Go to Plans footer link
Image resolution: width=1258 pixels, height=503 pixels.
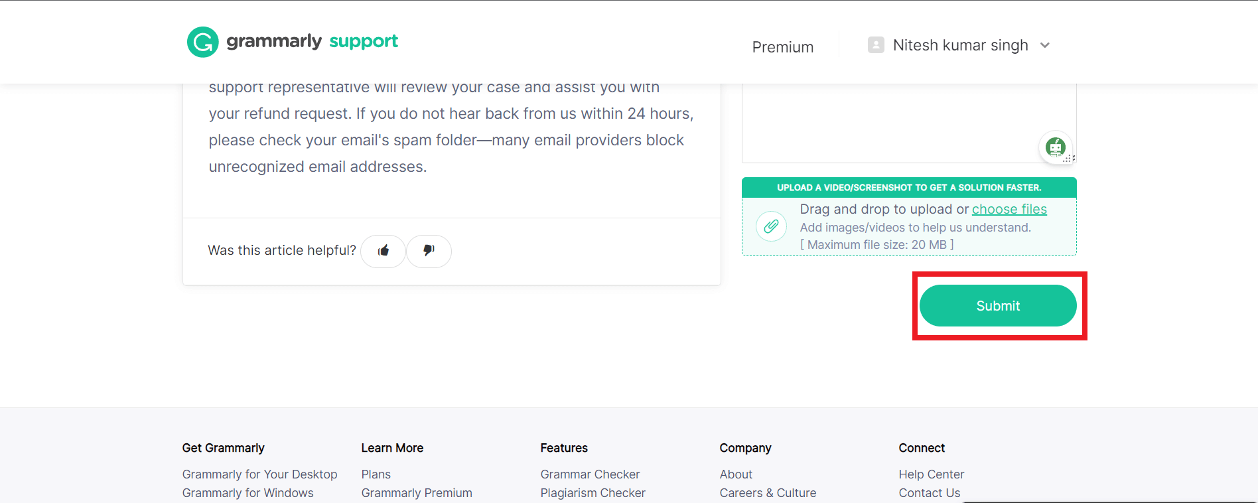coord(376,474)
